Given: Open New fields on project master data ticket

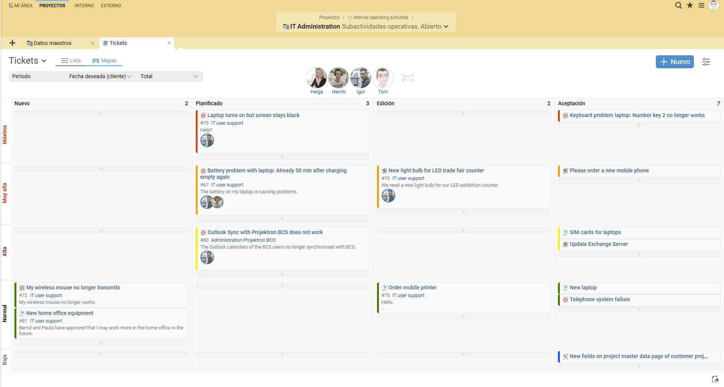Looking at the screenshot, I should click(x=638, y=356).
